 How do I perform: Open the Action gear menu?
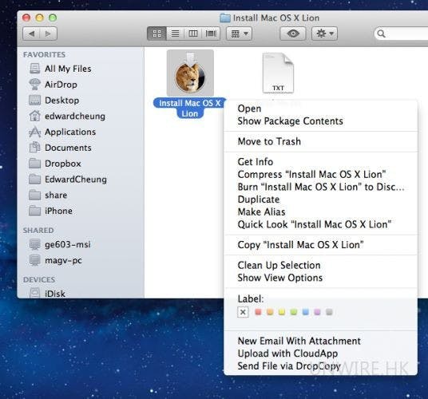coord(324,34)
